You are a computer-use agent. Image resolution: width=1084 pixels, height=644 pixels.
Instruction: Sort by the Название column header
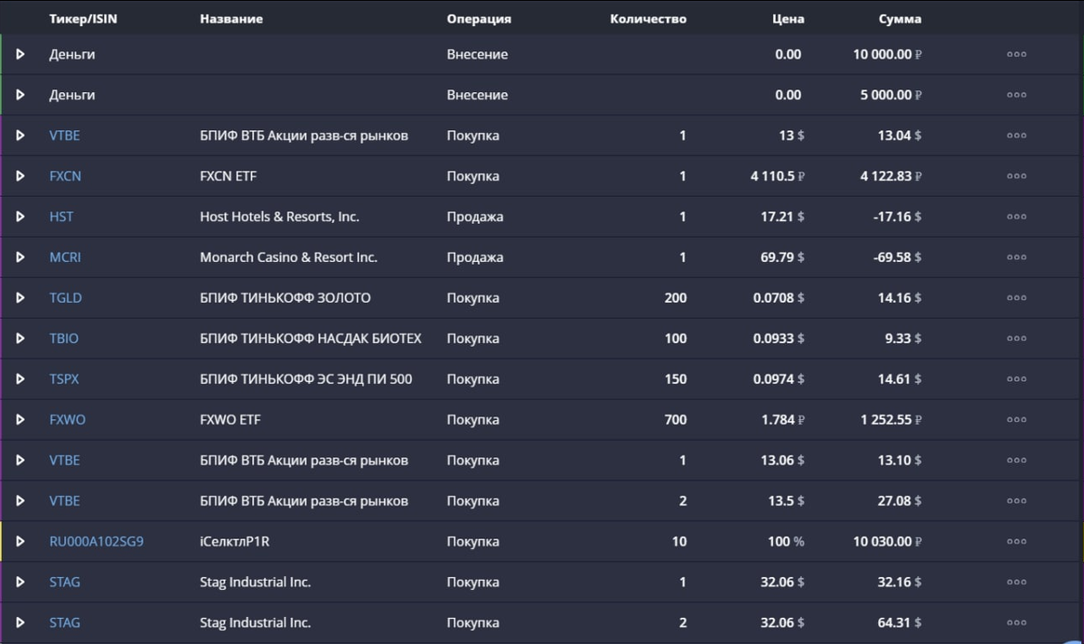pyautogui.click(x=231, y=19)
